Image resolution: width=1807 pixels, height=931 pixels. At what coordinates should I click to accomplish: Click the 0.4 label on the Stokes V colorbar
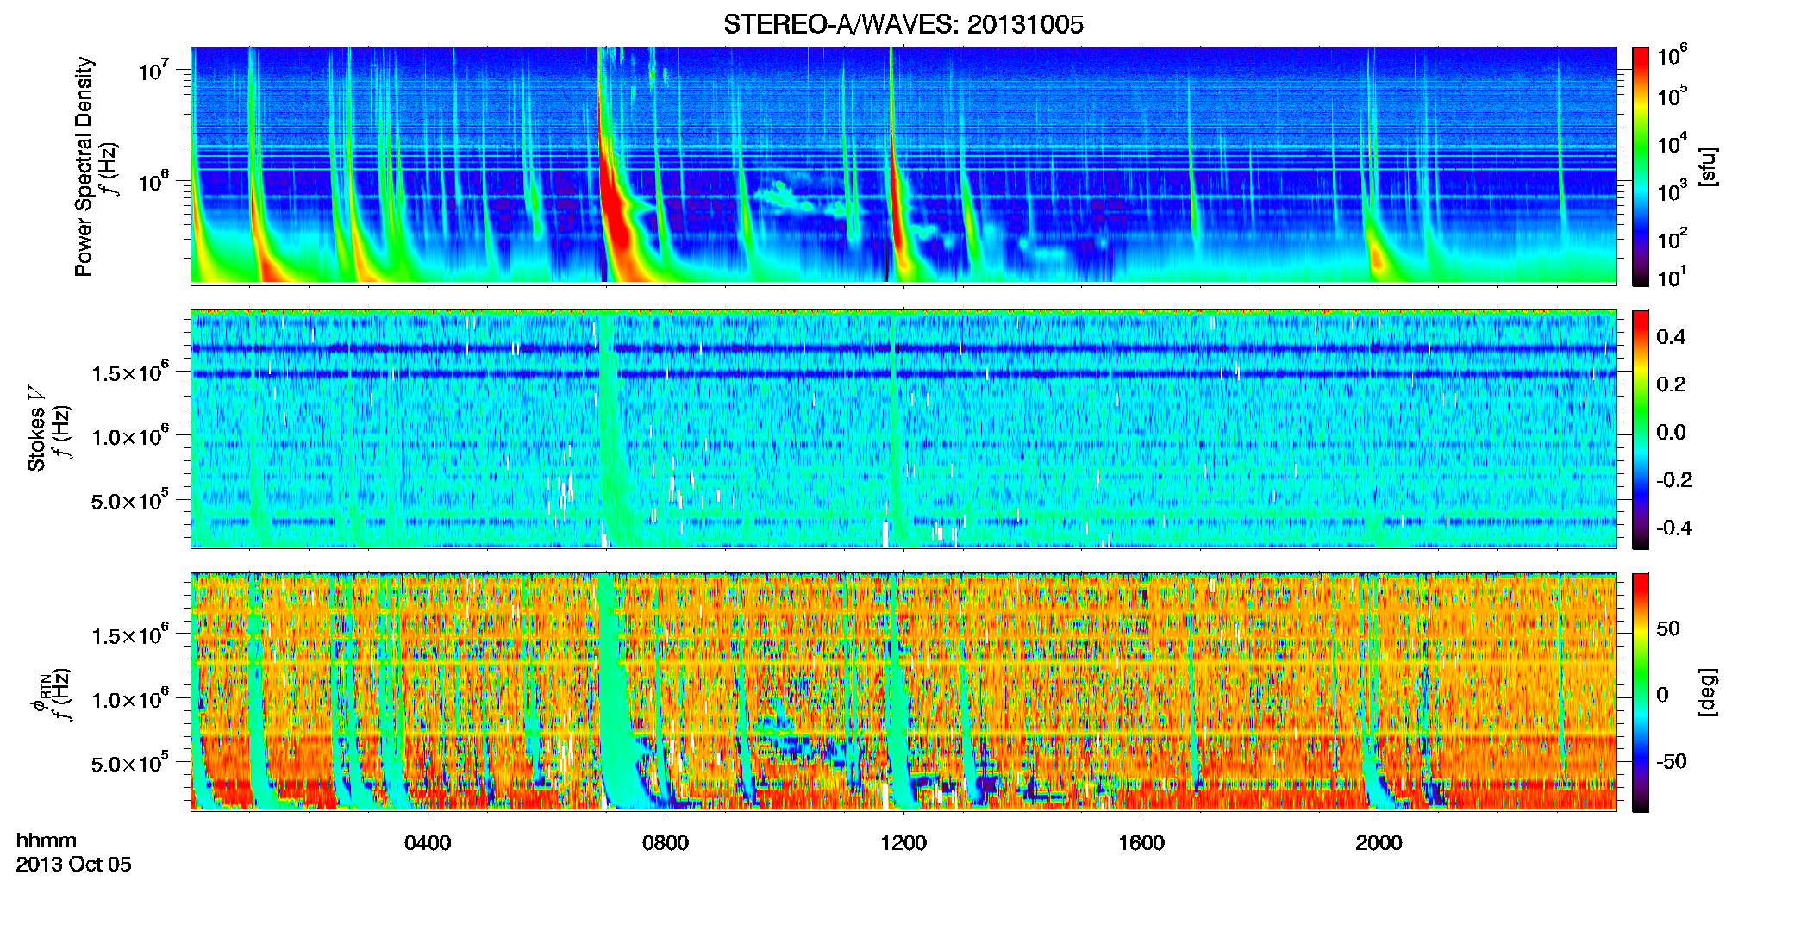click(1671, 337)
